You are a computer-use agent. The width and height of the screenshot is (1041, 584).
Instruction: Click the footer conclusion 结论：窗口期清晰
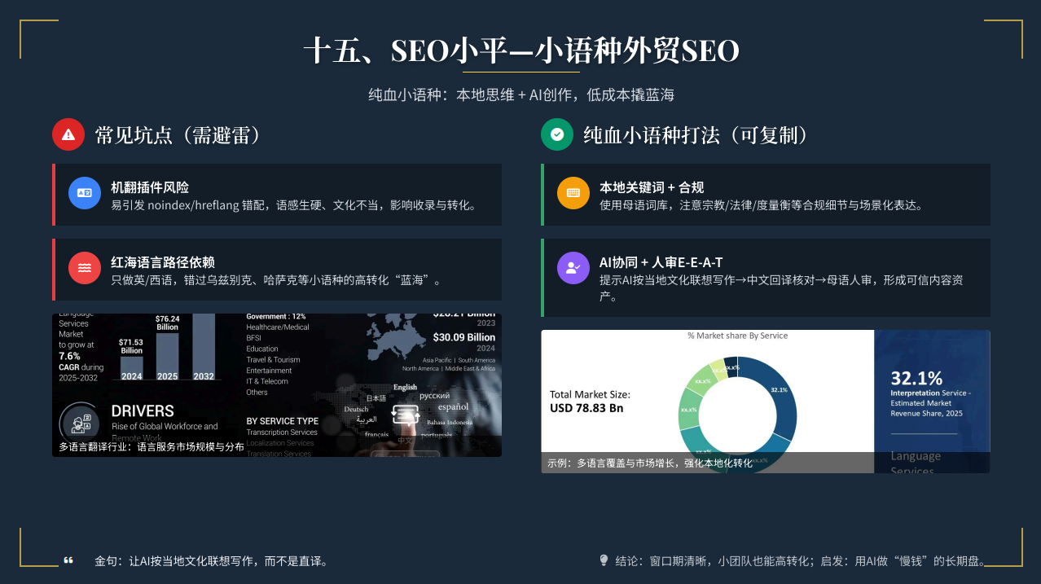click(802, 560)
